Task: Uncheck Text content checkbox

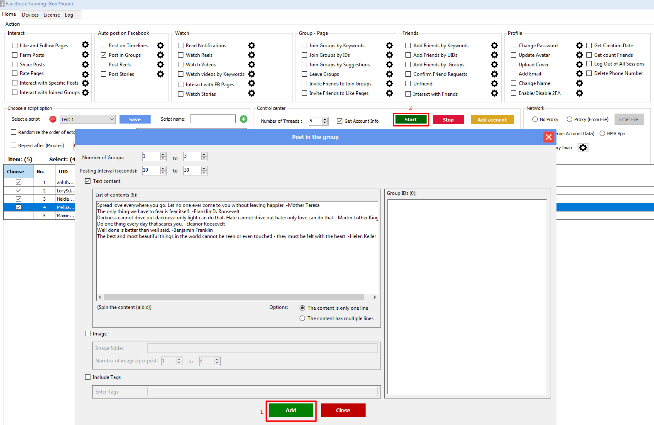Action: tap(88, 181)
